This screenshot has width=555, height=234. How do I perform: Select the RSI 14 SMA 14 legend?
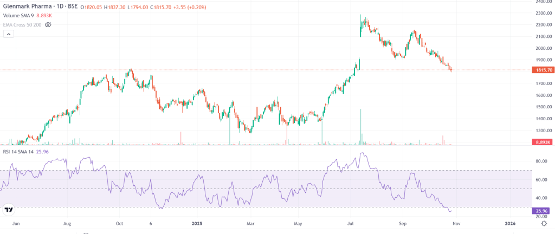(x=18, y=152)
